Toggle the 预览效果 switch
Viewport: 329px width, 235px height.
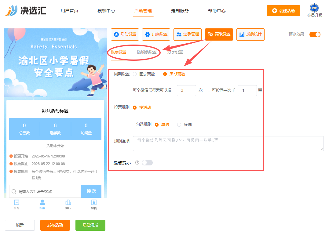pos(315,34)
